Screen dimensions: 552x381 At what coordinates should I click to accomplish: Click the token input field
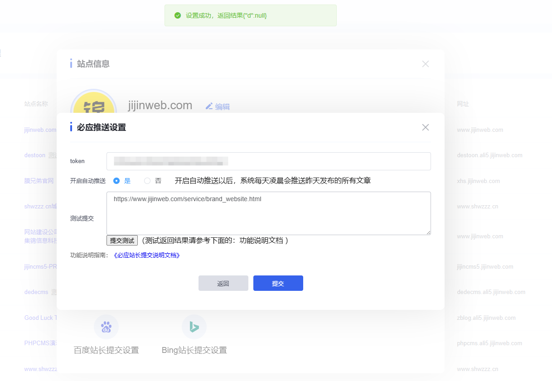pyautogui.click(x=268, y=161)
